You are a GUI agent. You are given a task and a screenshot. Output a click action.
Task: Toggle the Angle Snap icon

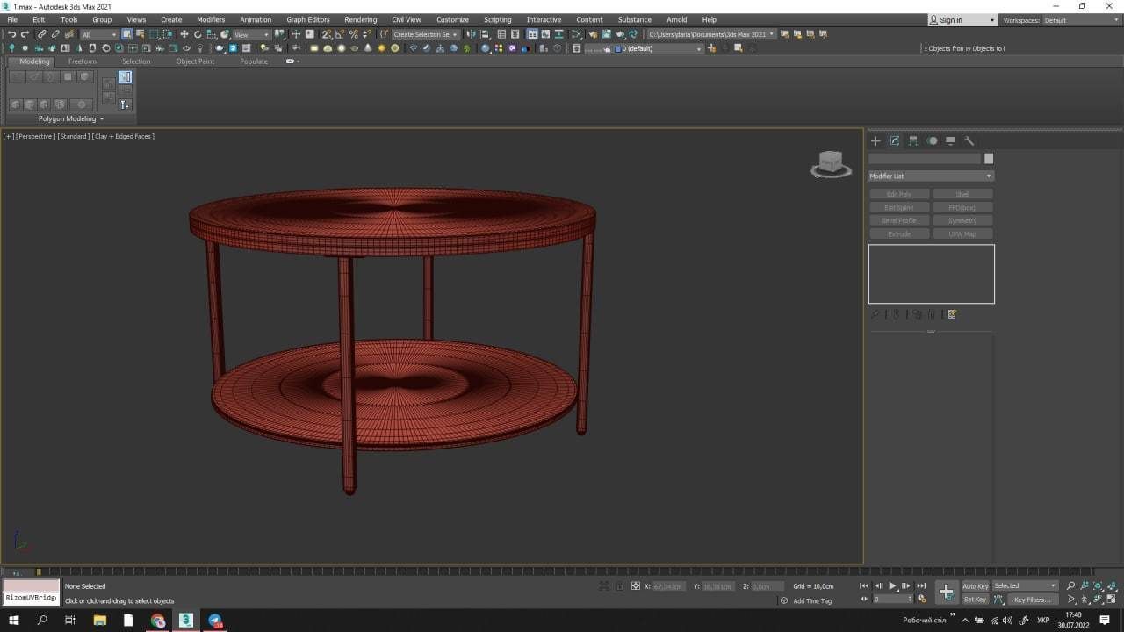340,34
